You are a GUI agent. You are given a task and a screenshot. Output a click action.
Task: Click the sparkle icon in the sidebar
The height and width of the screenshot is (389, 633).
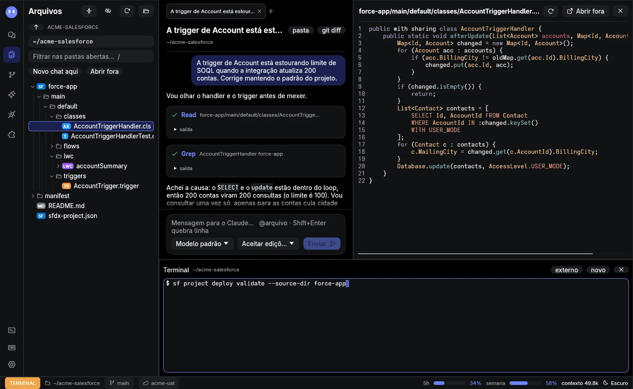tap(12, 95)
